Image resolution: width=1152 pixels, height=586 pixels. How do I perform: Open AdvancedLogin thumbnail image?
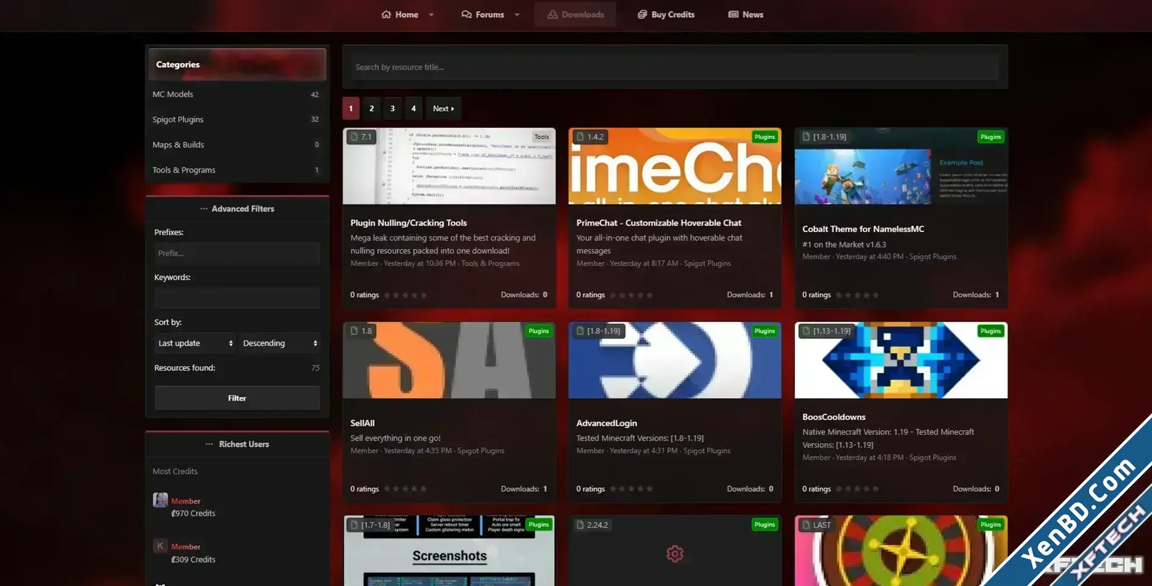(675, 360)
